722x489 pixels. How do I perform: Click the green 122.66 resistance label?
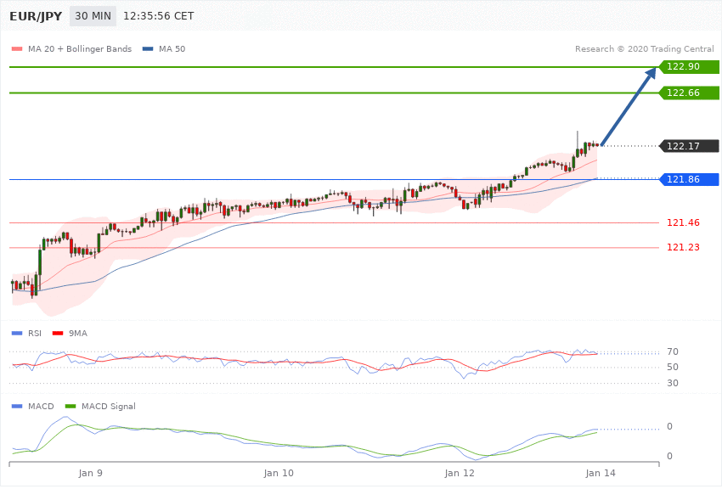[x=690, y=93]
